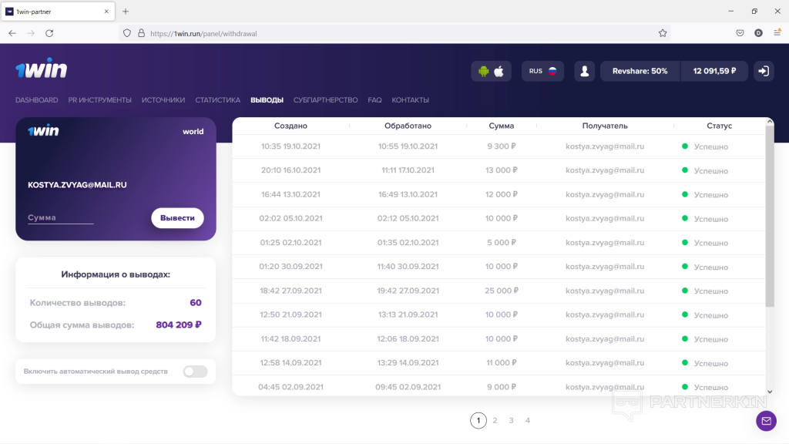
Task: Open the Pocket save icon in toolbar
Action: [x=740, y=33]
